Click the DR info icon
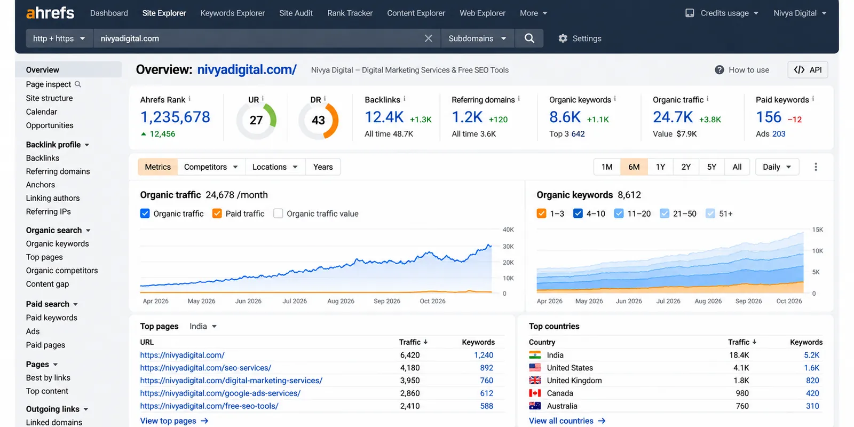 coord(325,99)
